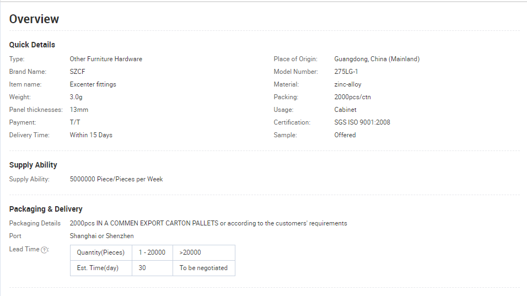This screenshot has height=296, width=527.
Task: Select the SGS ISO 9001:2008 certification text
Action: click(x=362, y=122)
